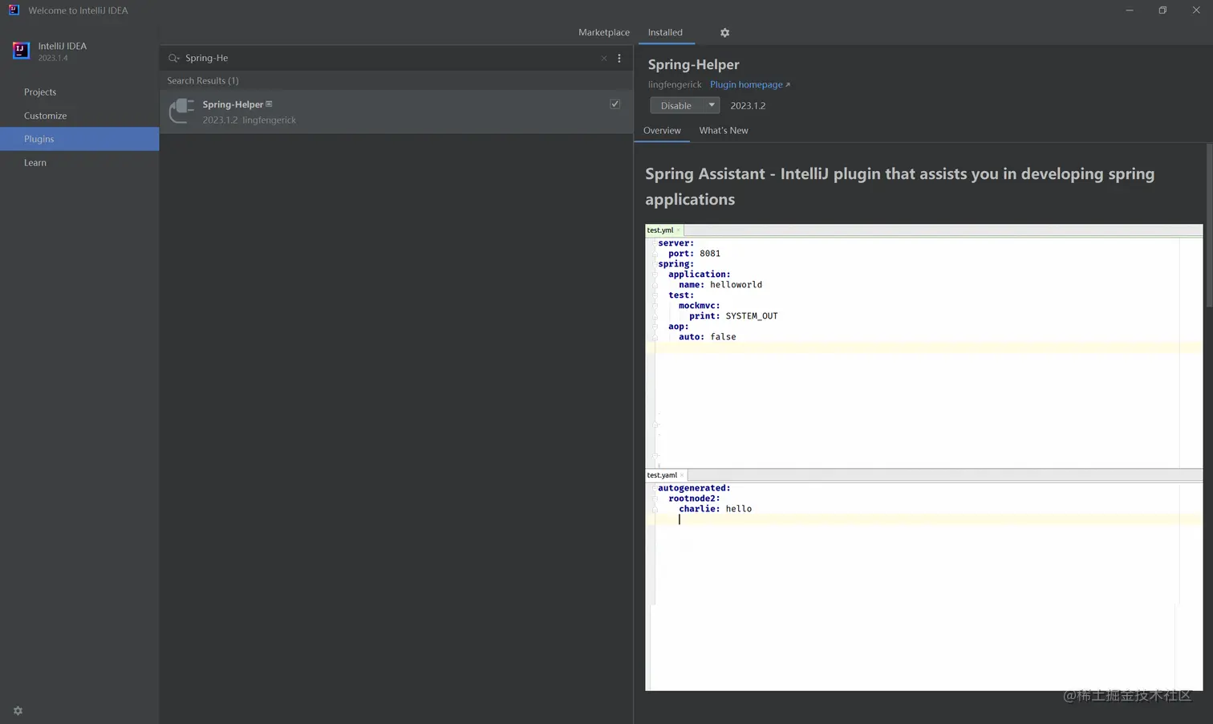Screen dimensions: 1213x724
Task: Uncheck the Spring-Helper enabled checkbox
Action: pos(615,104)
